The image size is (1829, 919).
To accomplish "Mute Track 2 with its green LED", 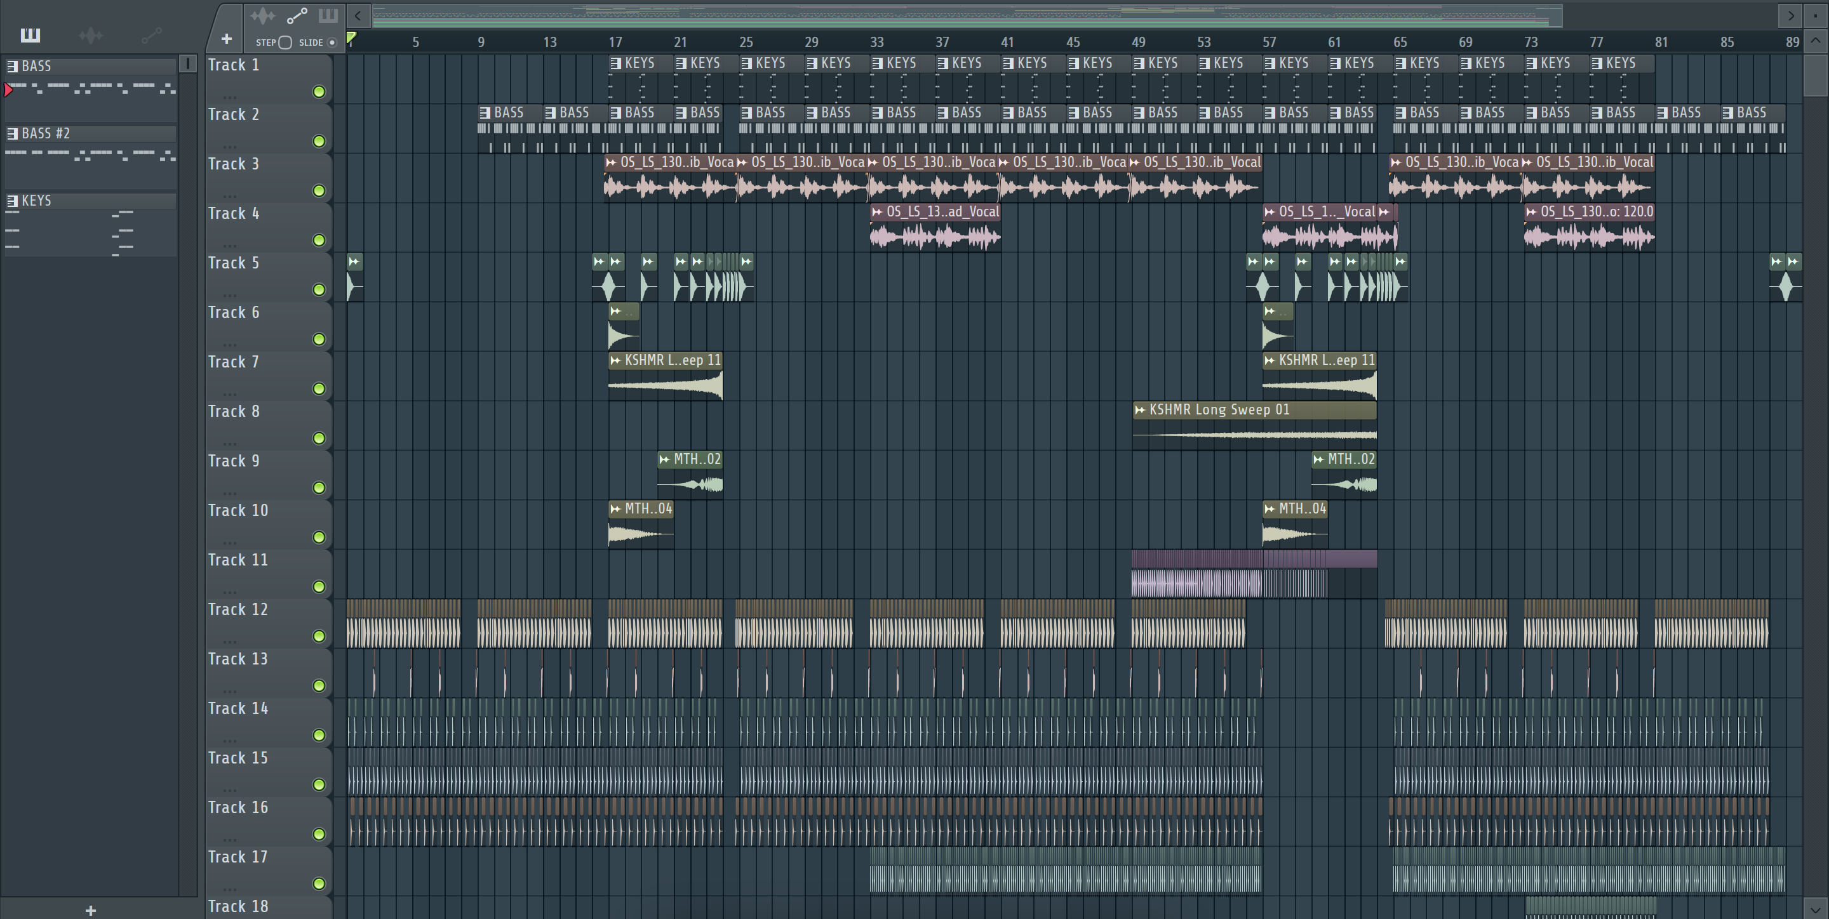I will (319, 142).
